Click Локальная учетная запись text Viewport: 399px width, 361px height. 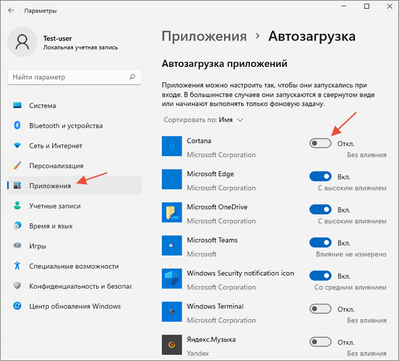pos(80,48)
